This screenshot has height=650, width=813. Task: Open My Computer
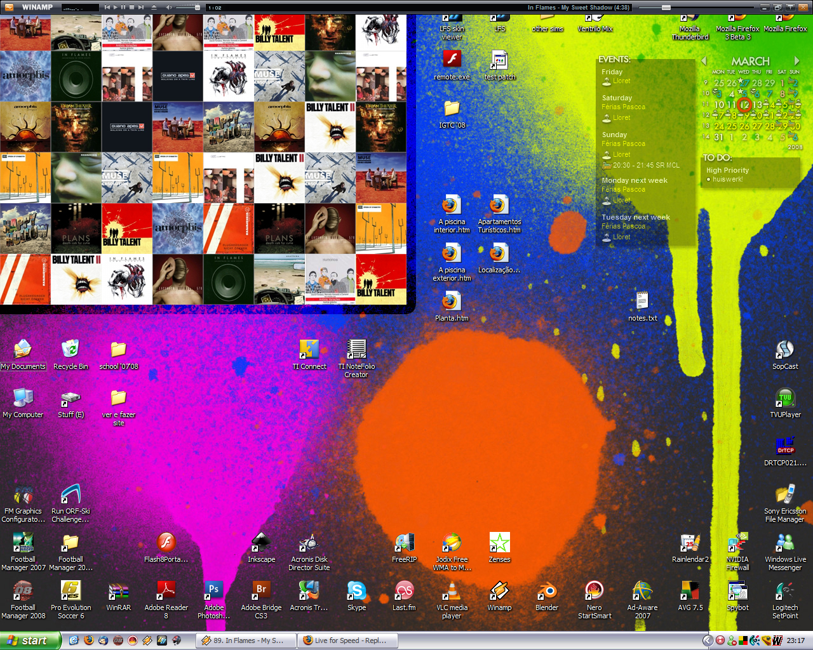tap(24, 403)
